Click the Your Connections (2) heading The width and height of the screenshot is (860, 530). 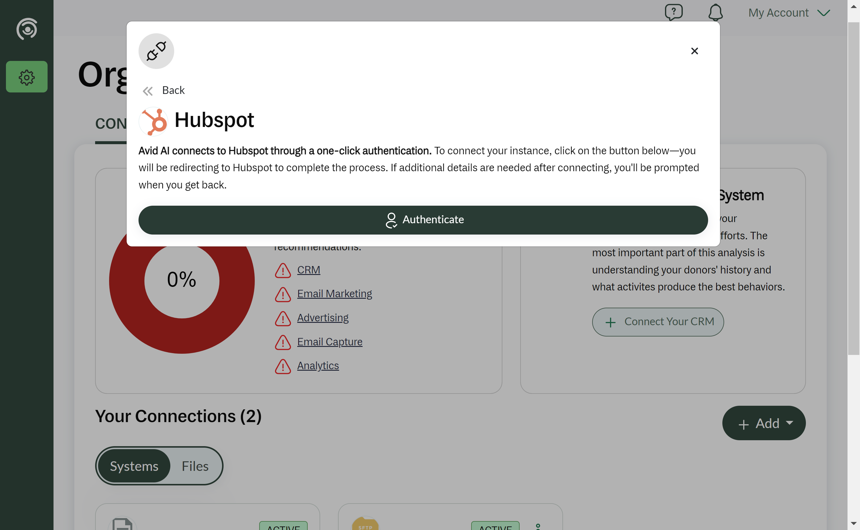coord(178,416)
